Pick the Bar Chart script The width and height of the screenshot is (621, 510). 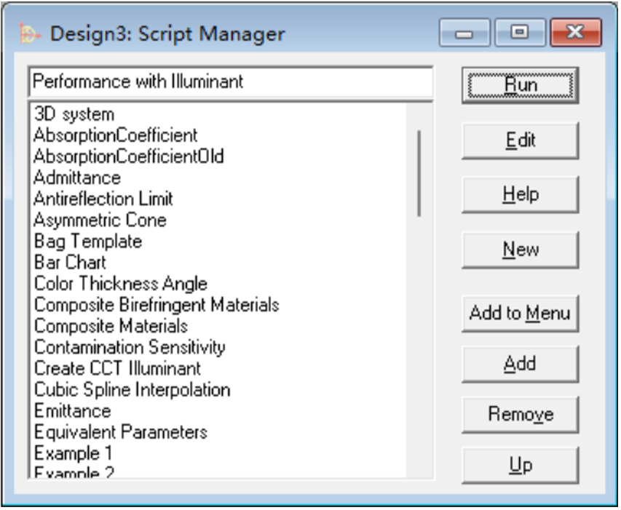(x=70, y=262)
